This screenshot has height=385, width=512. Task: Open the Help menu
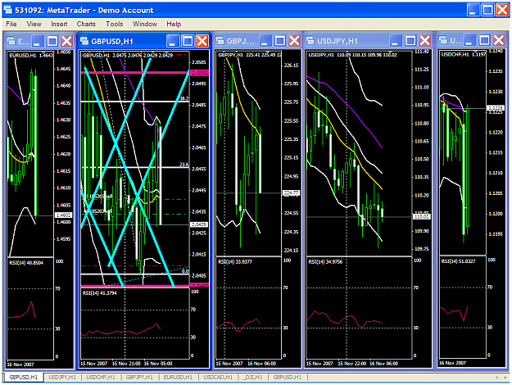tap(174, 24)
